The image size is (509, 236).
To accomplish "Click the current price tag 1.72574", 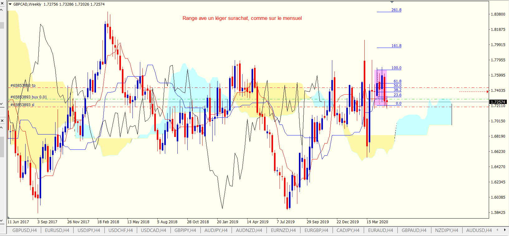I will pos(498,102).
